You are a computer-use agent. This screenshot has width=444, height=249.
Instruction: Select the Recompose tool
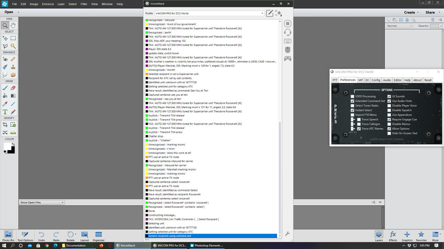click(13, 124)
